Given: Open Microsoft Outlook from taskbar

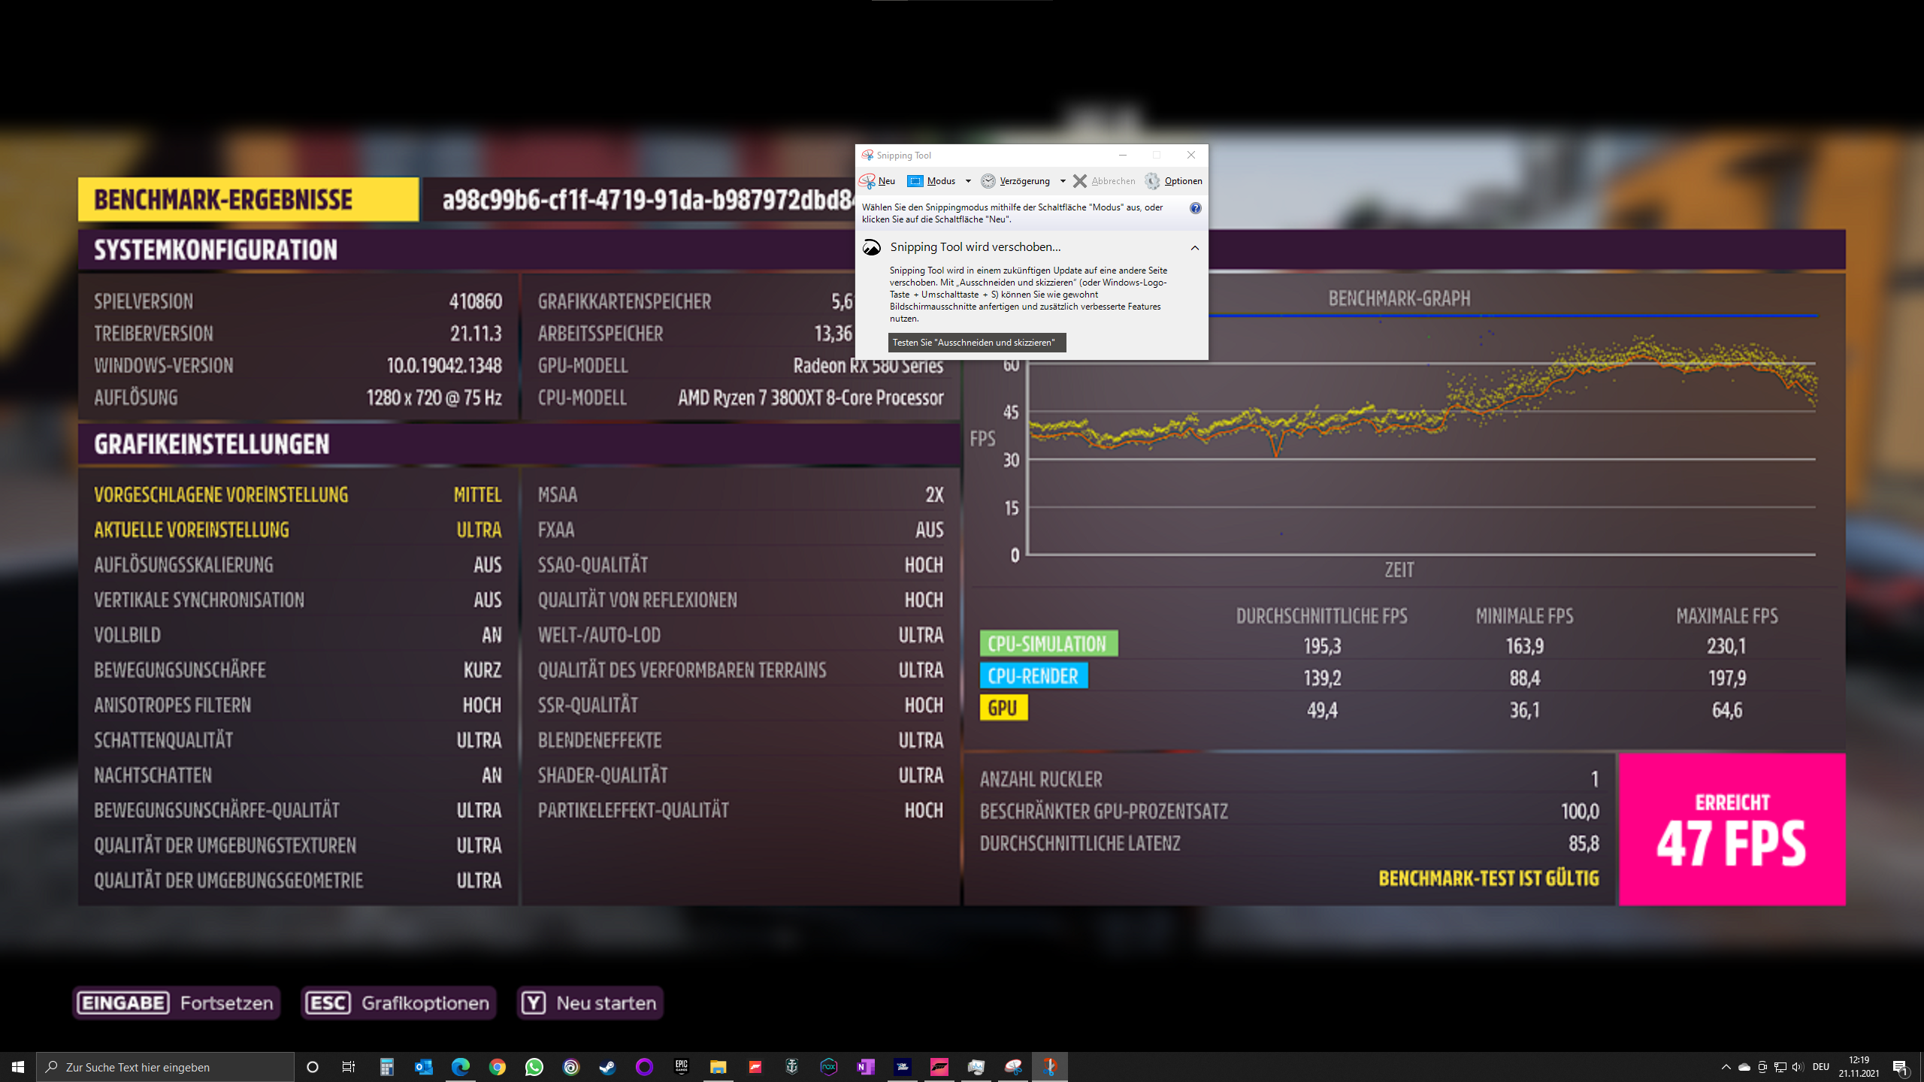Looking at the screenshot, I should pyautogui.click(x=423, y=1067).
